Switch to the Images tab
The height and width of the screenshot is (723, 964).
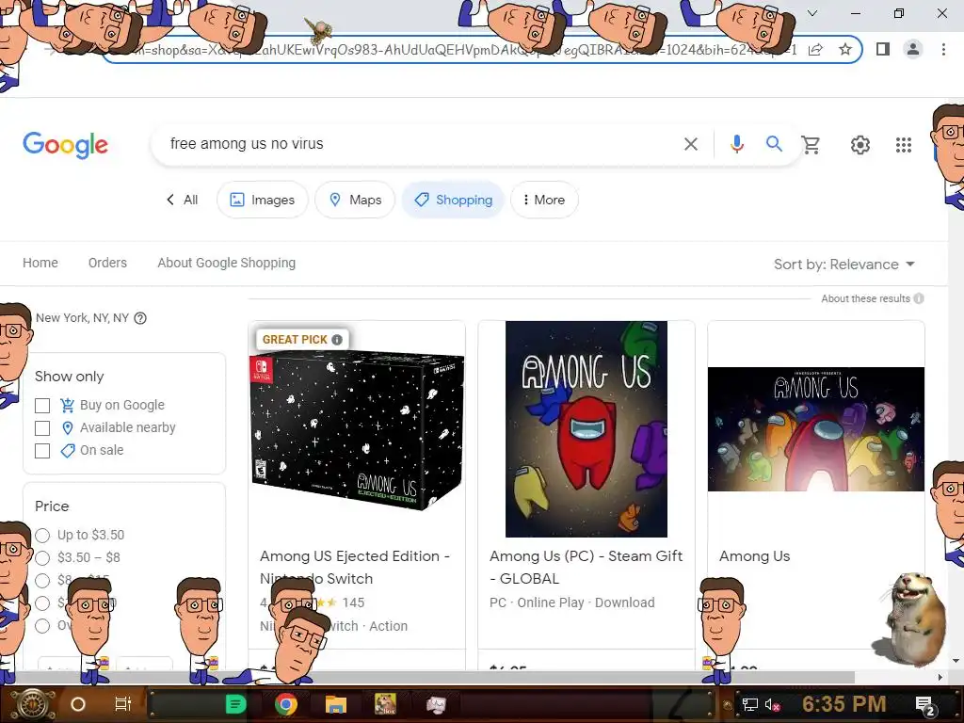tap(263, 200)
